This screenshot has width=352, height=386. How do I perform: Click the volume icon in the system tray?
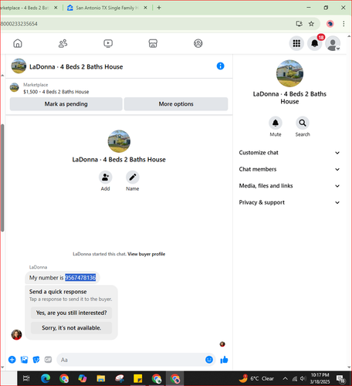pyautogui.click(x=303, y=378)
